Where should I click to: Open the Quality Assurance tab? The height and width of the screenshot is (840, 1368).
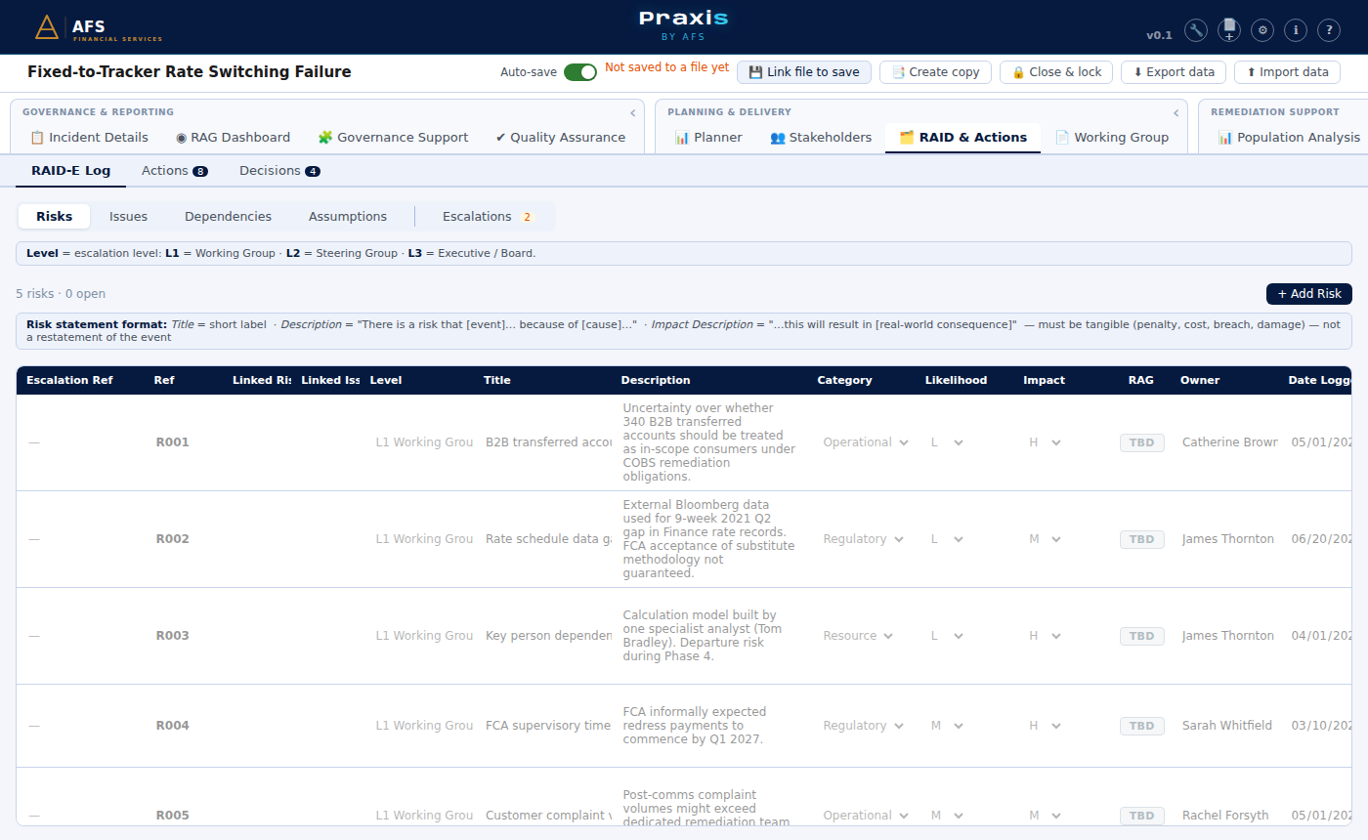click(x=561, y=138)
